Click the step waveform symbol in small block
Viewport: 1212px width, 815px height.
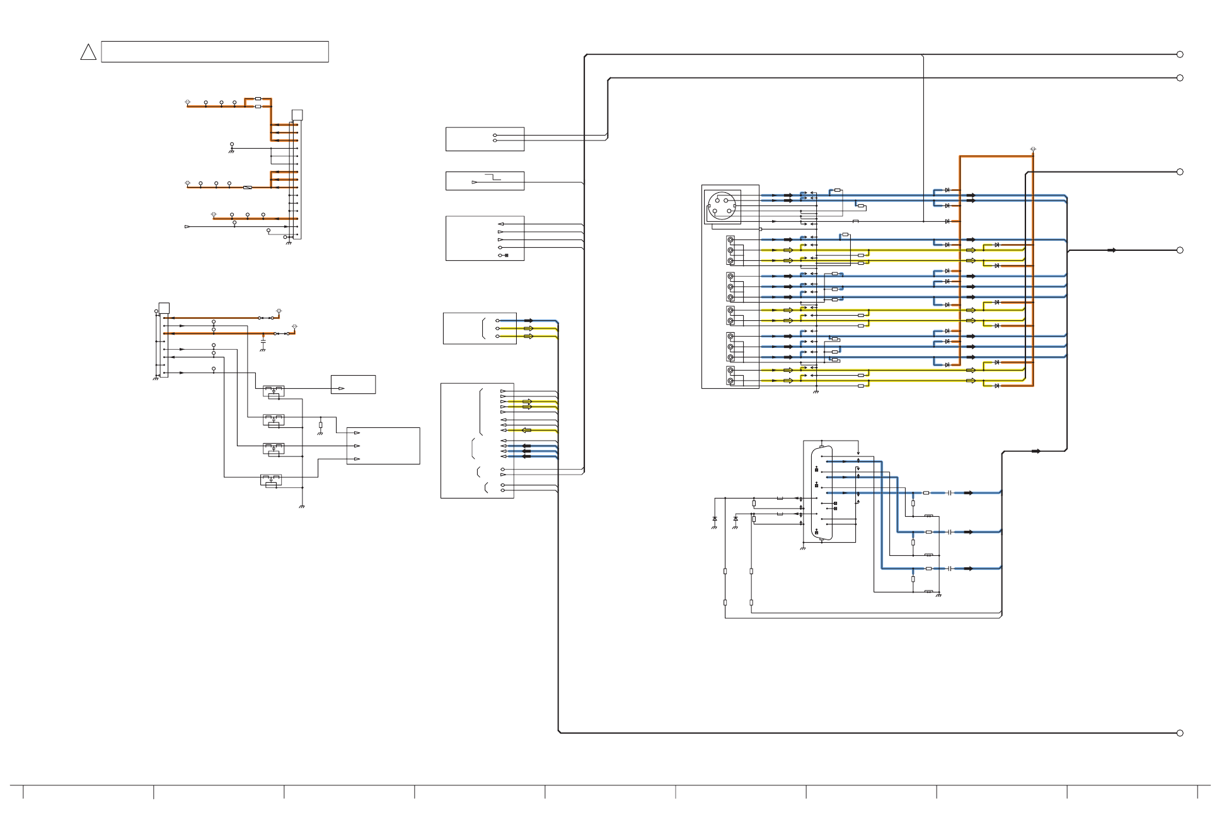click(493, 176)
